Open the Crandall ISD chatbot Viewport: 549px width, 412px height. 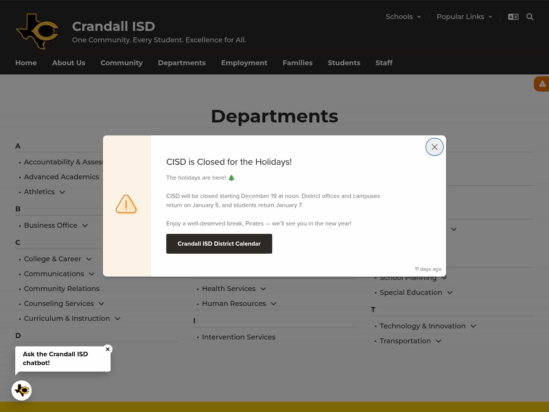21,390
